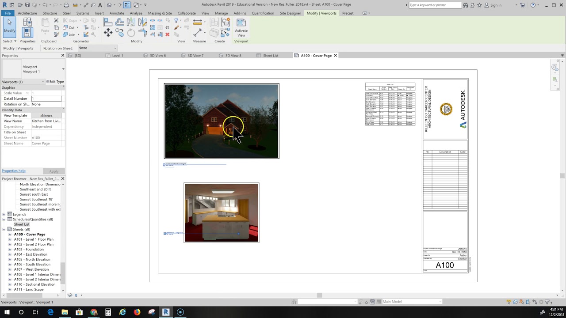The width and height of the screenshot is (566, 318).
Task: Click the Open folder icon in quick access toolbar
Action: coord(19,5)
